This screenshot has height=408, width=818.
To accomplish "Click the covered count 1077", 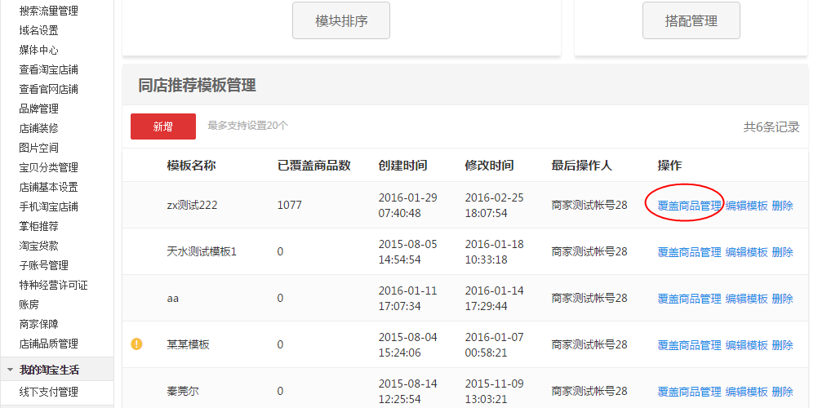I will tap(290, 205).
